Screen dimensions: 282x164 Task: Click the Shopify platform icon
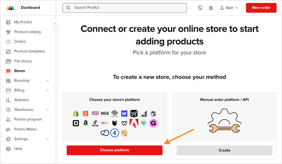(76, 114)
